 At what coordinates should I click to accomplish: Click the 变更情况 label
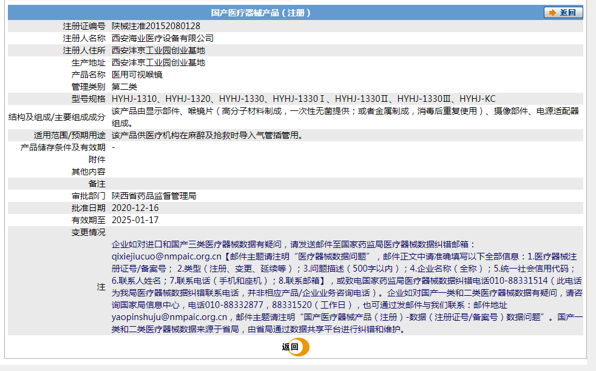pos(88,232)
